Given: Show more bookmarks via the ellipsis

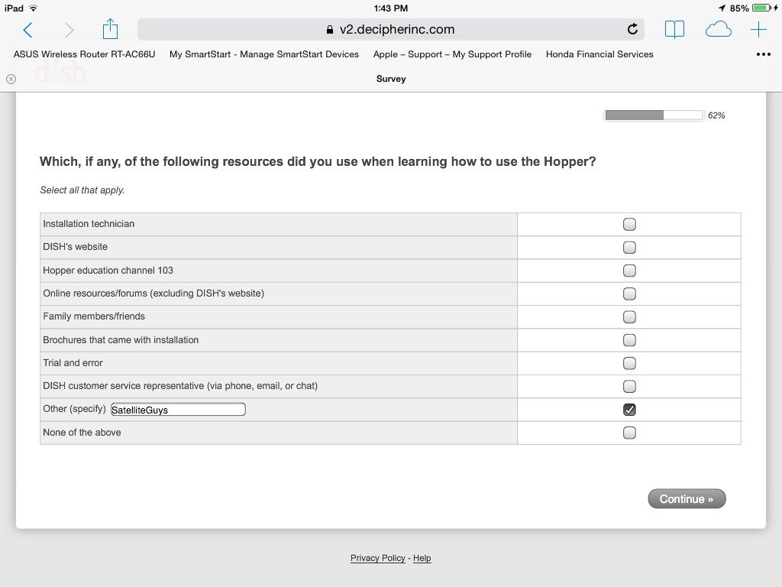Looking at the screenshot, I should (763, 54).
